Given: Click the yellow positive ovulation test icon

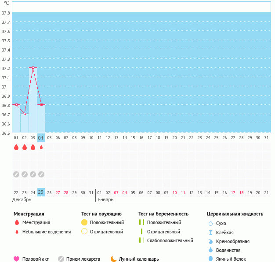Looking at the screenshot, I should coord(84,222).
